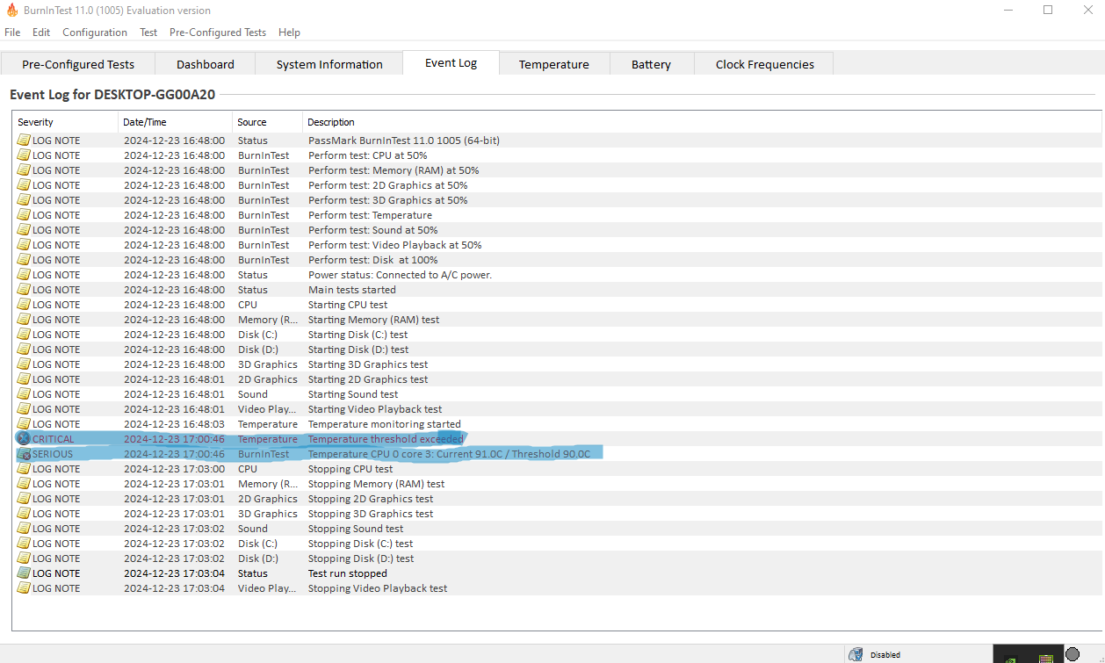
Task: Click the CRITICAL severity error icon
Action: click(24, 439)
